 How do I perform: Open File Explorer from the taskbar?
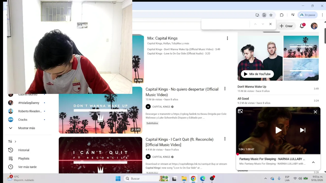(x=184, y=178)
